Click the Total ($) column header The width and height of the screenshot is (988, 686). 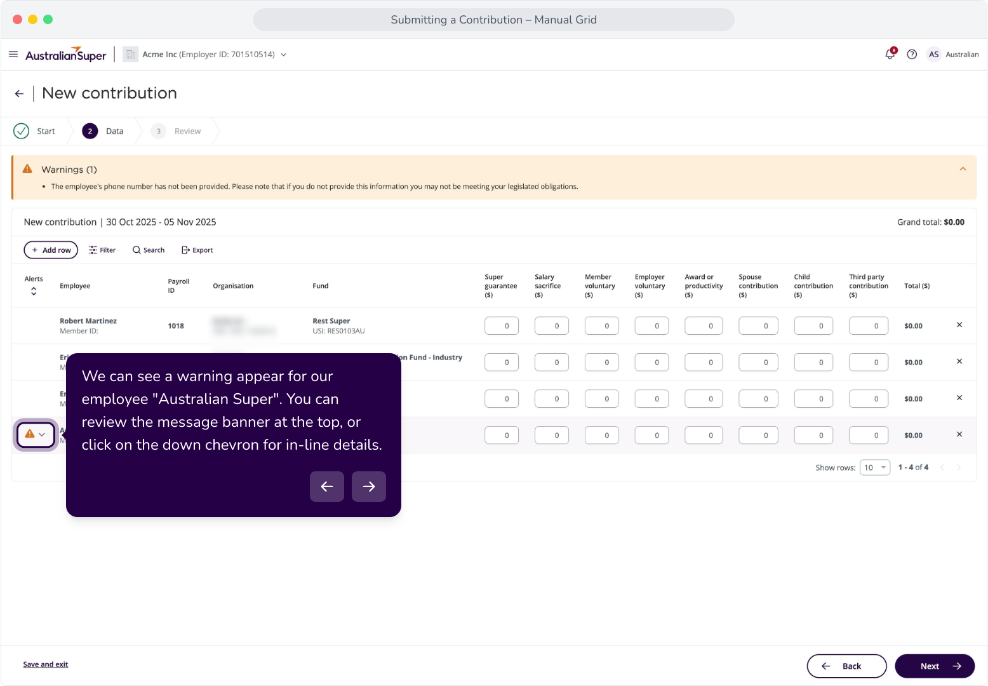click(x=917, y=286)
